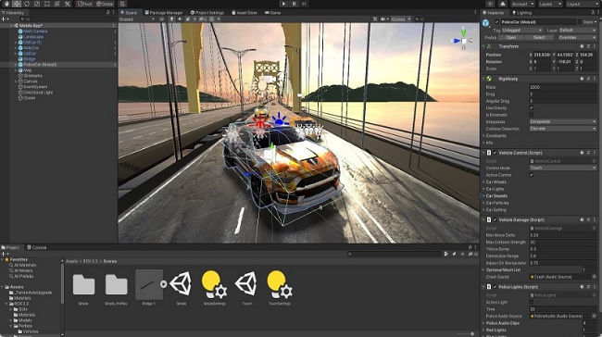Enable Active Light checkbox
This screenshot has height=337, width=602.
532,302
